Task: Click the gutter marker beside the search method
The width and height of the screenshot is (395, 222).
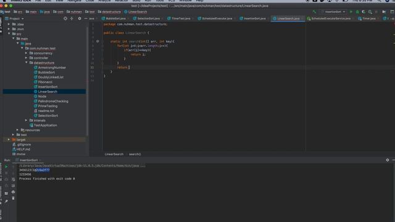Action: coord(98,41)
